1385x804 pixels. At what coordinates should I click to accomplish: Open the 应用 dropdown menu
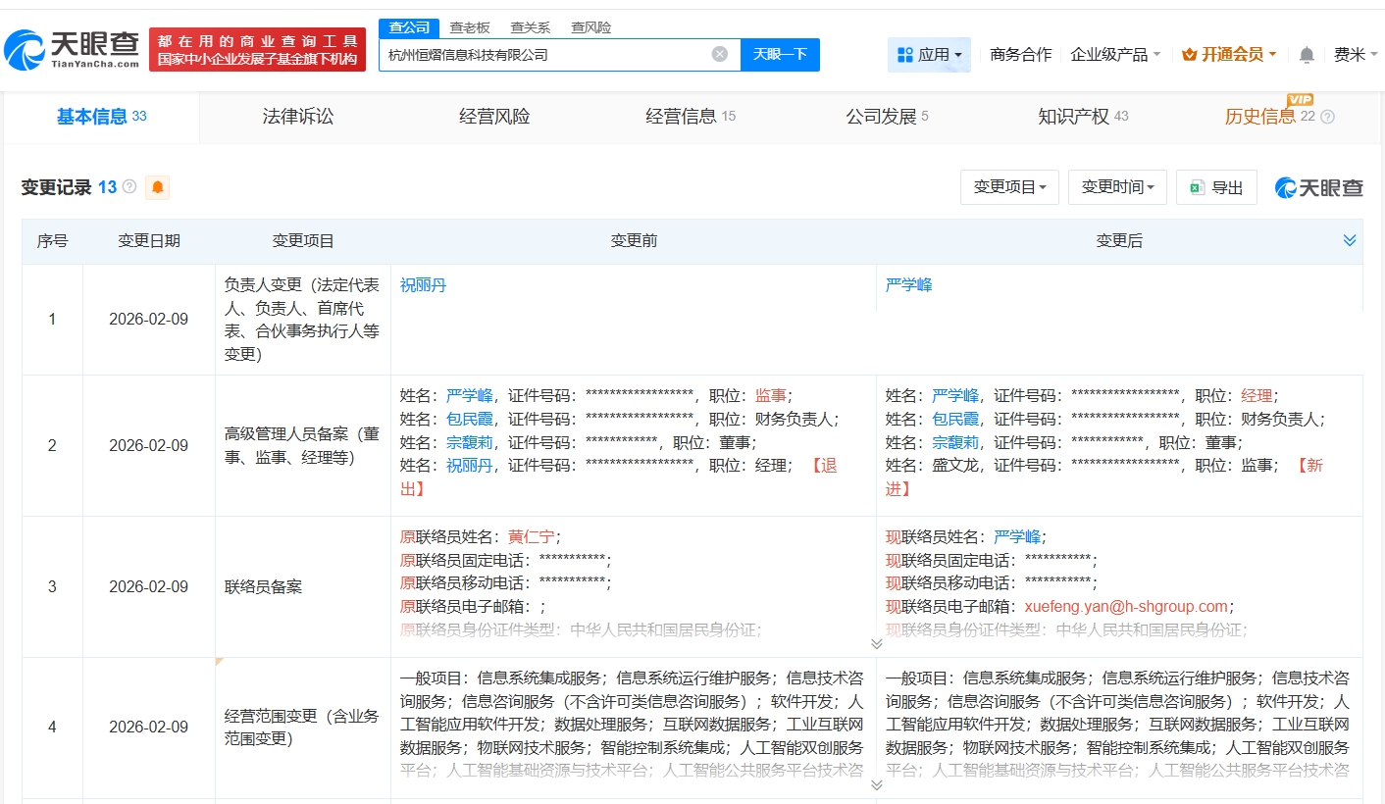click(929, 55)
